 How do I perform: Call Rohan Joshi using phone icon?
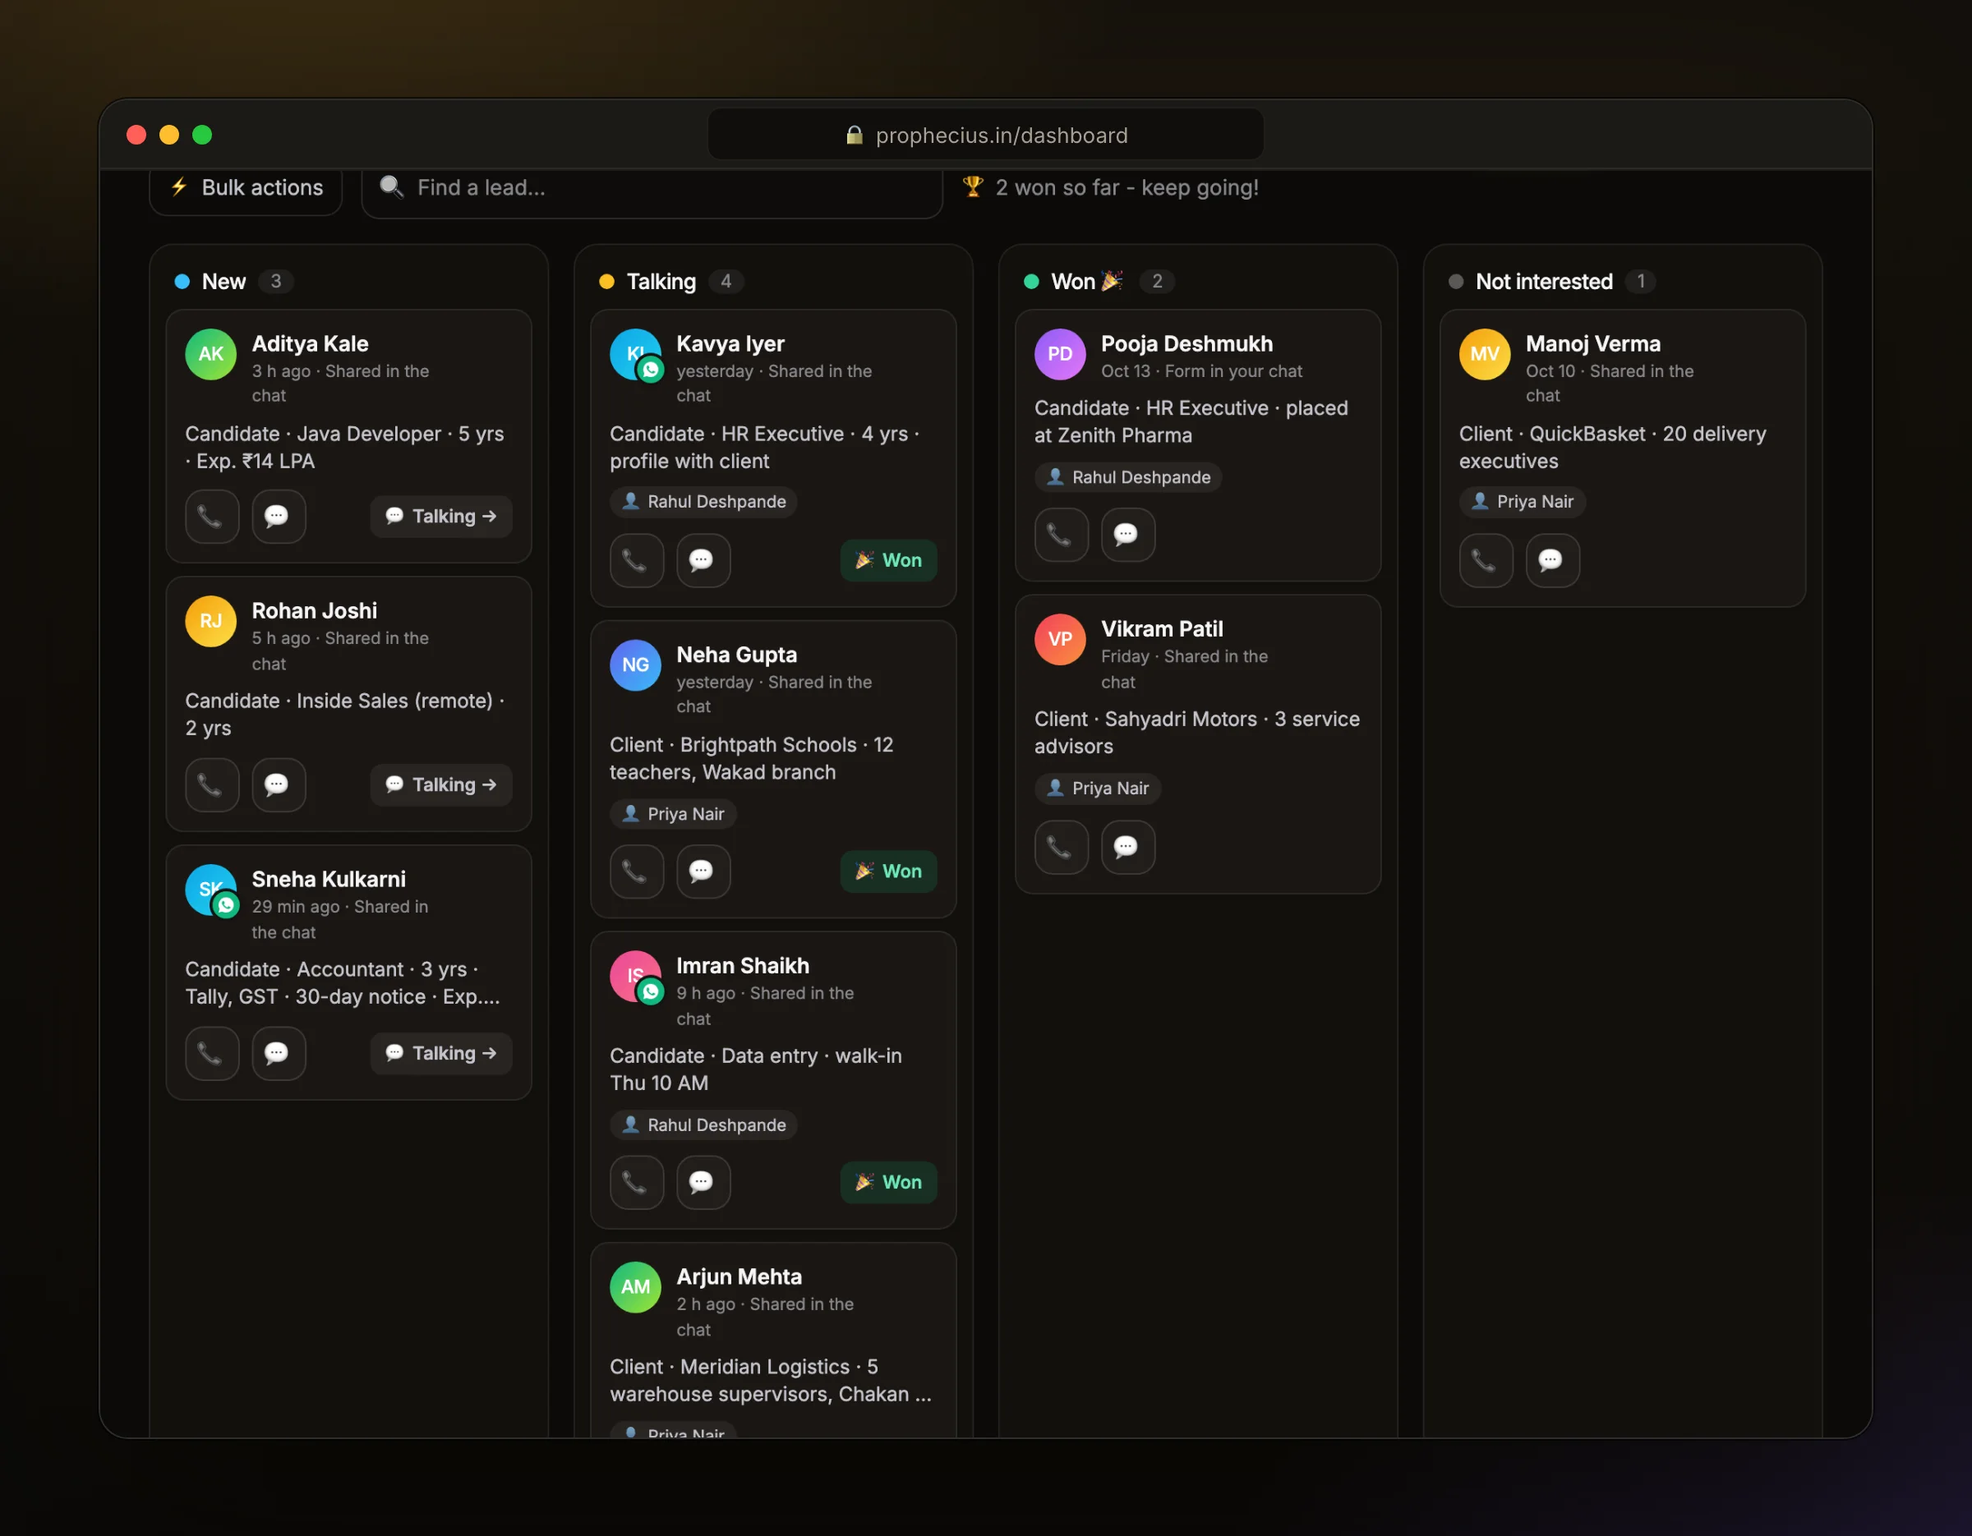pyautogui.click(x=211, y=784)
